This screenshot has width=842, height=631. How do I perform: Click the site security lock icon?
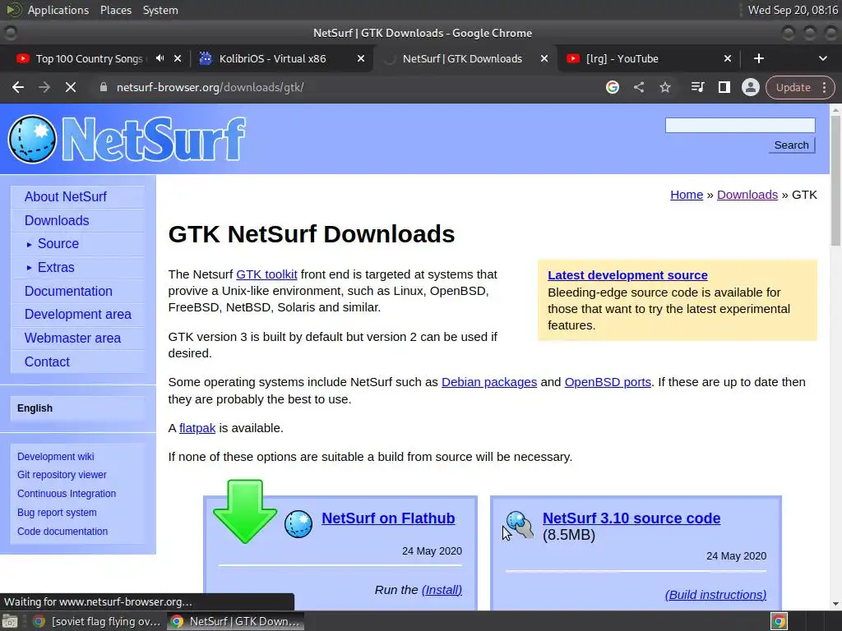click(103, 87)
